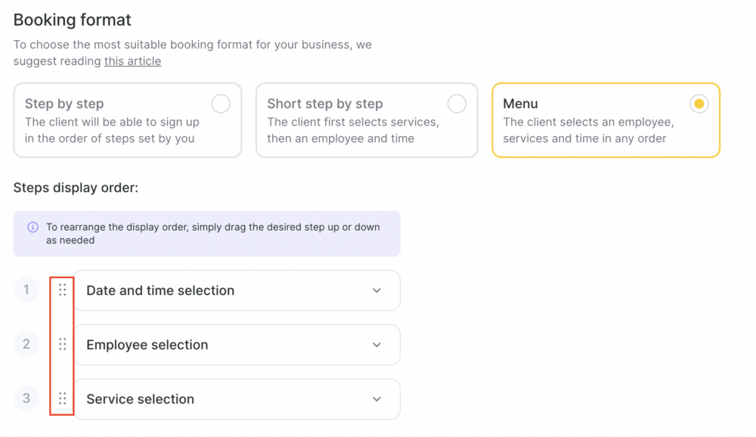Click the Employee selection row label
This screenshot has width=756, height=437.
147,345
